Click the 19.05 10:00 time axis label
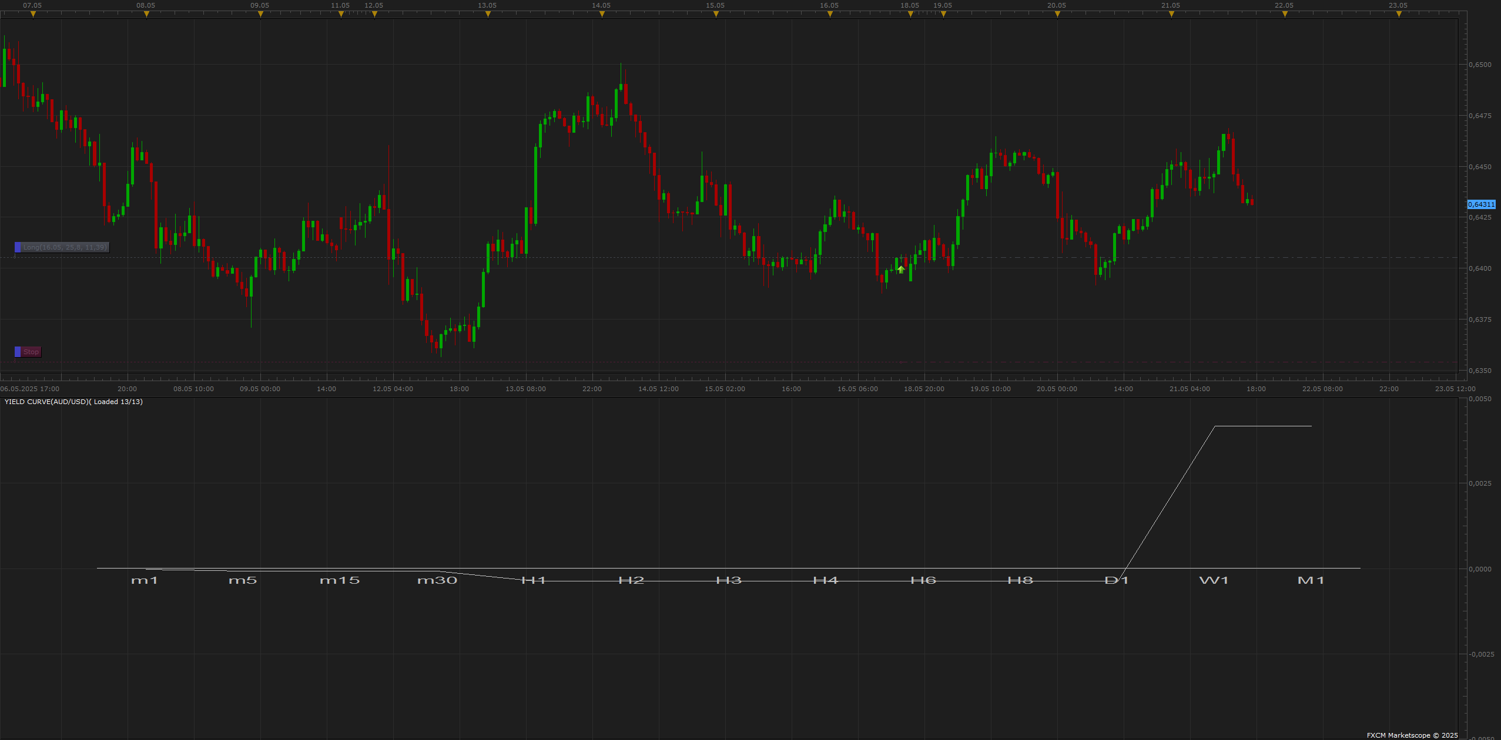Viewport: 1501px width, 740px height. (991, 389)
